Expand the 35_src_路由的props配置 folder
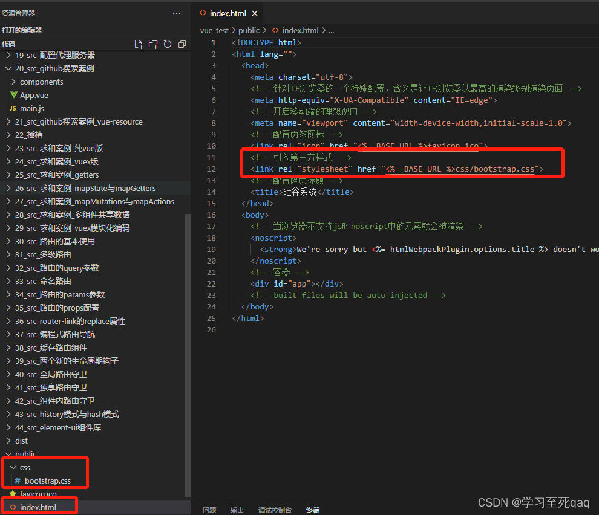 click(x=57, y=308)
